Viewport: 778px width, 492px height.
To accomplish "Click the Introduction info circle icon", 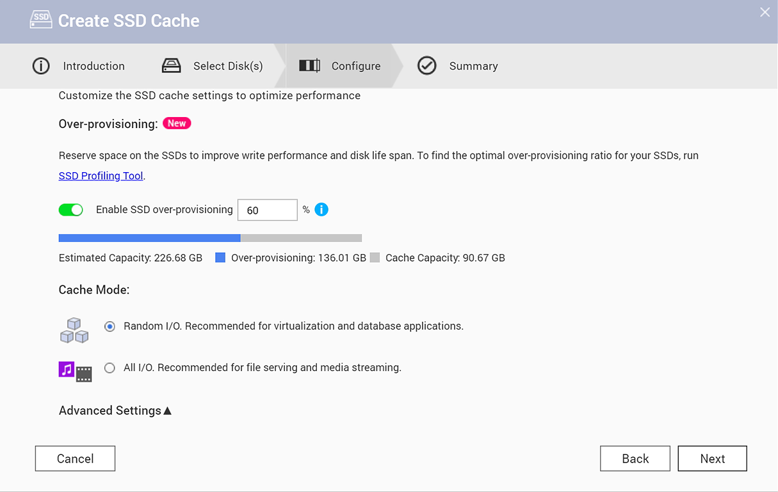I will point(41,66).
